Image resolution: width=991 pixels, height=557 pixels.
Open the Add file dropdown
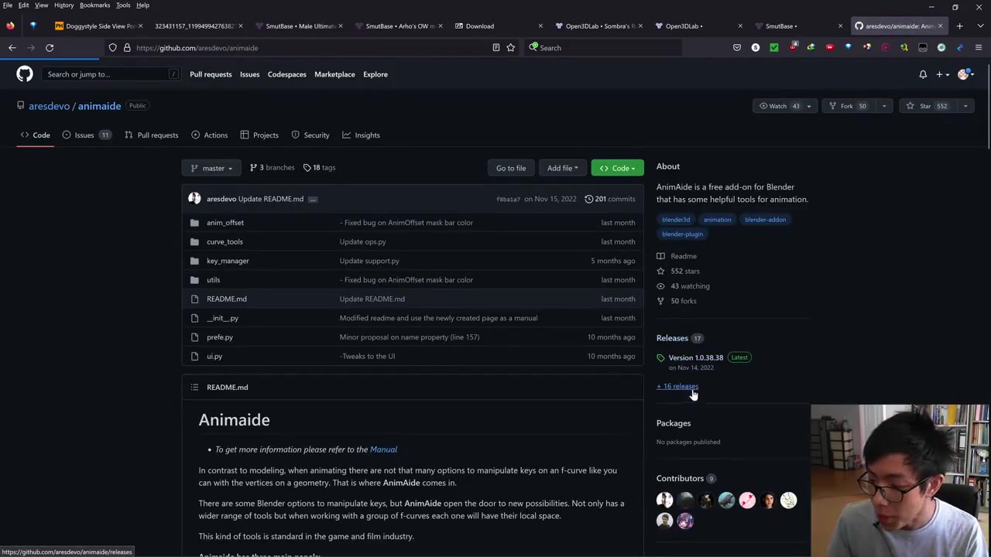tap(562, 168)
